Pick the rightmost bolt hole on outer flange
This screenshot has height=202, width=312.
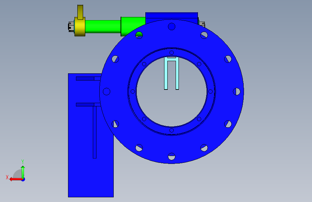click(236, 91)
